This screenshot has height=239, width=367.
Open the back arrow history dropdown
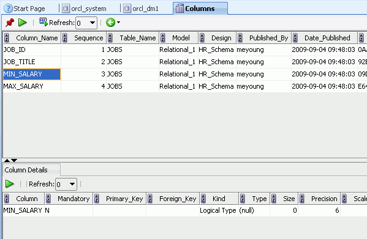[118, 23]
